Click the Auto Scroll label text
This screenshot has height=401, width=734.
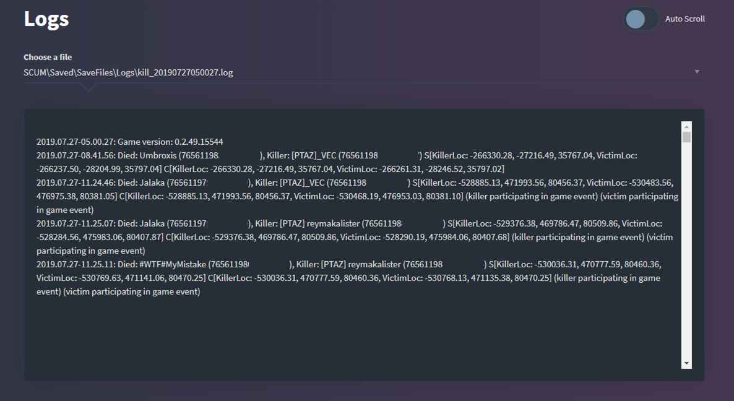pos(684,19)
